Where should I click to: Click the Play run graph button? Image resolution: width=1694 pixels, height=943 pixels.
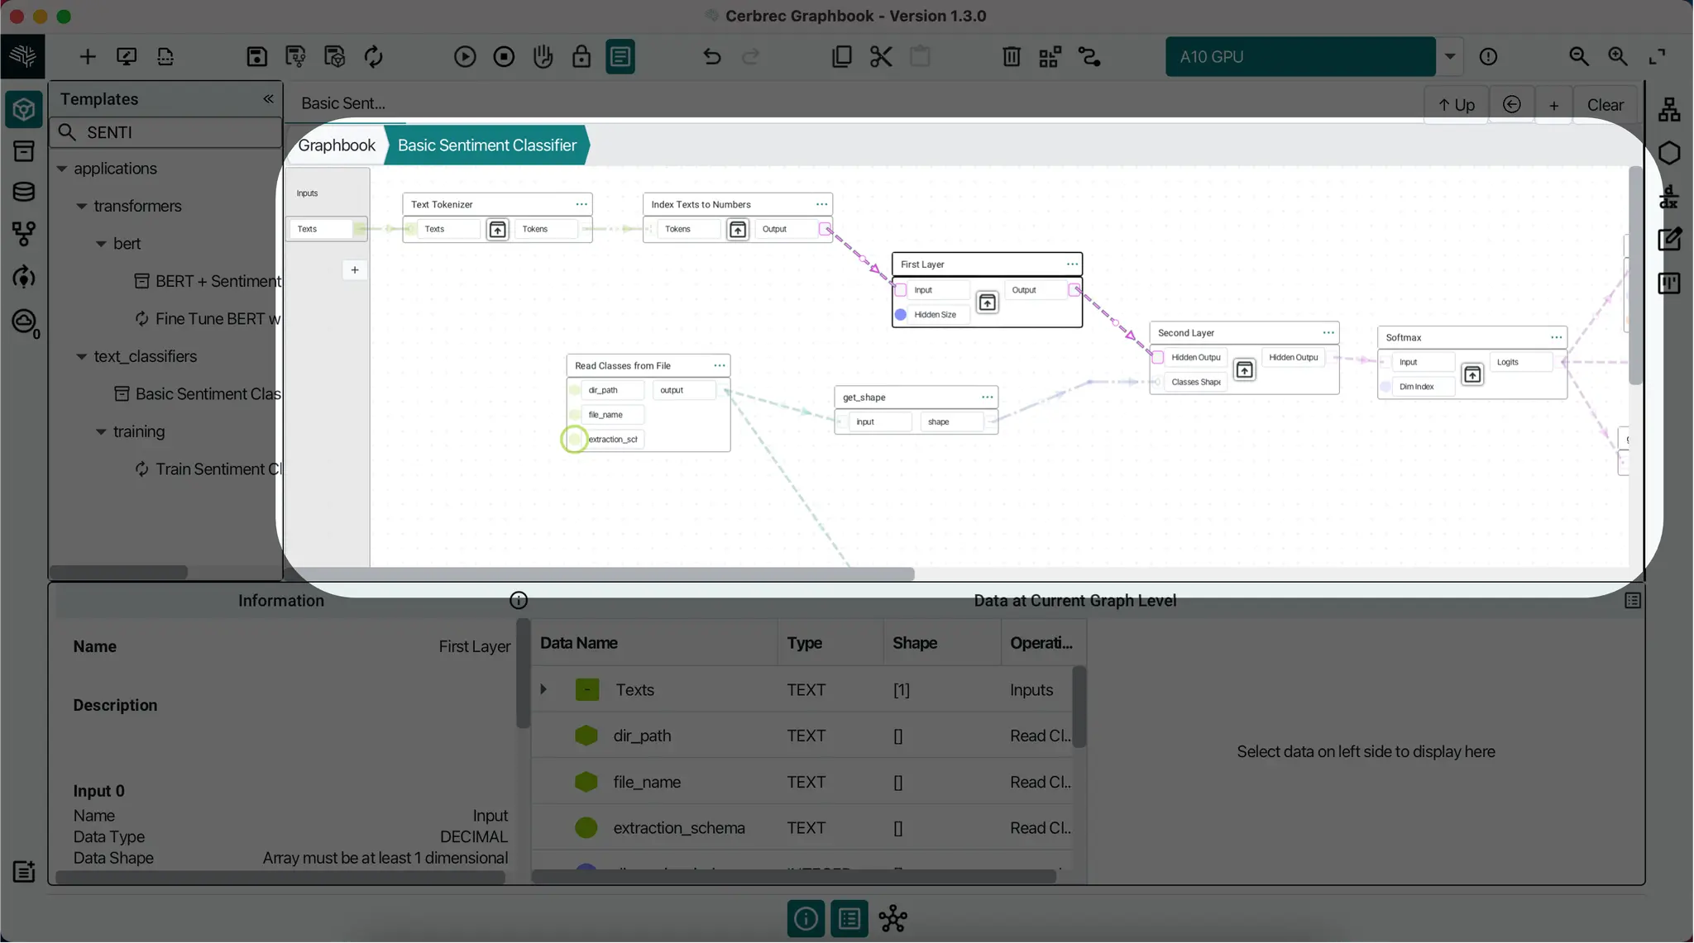point(465,57)
